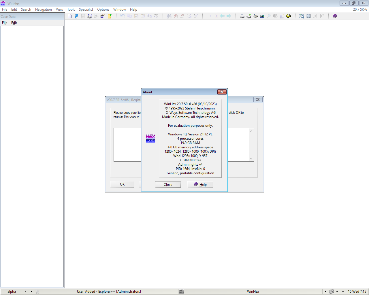Close the registration dialog via its X
This screenshot has width=369, height=295.
258,100
